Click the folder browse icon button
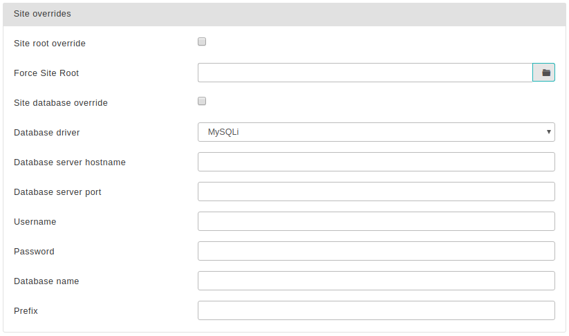Viewport: 569px width, 336px height. point(544,73)
